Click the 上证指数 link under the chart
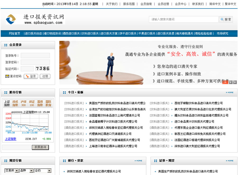Screen dimensions: 238x175 click(11, 139)
